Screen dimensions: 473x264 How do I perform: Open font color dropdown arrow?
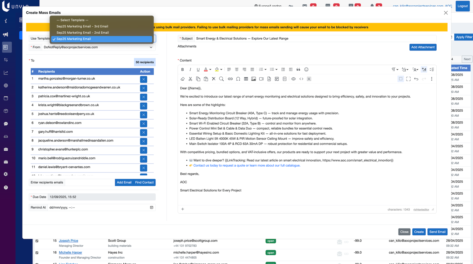(x=210, y=70)
